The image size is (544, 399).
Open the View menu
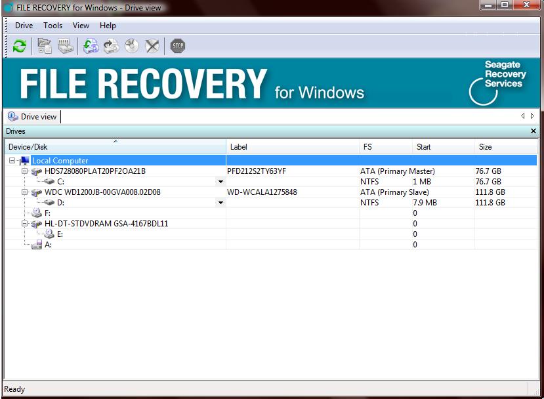81,26
